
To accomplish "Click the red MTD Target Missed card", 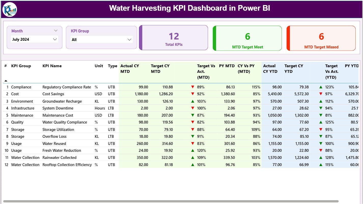I will click(x=321, y=38).
